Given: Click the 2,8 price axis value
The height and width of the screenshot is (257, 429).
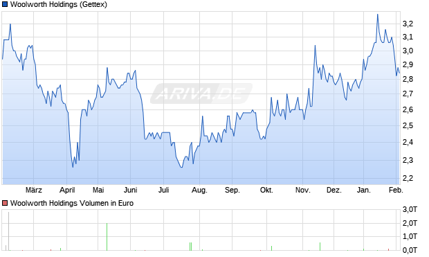Looking at the screenshot, I should point(408,79).
